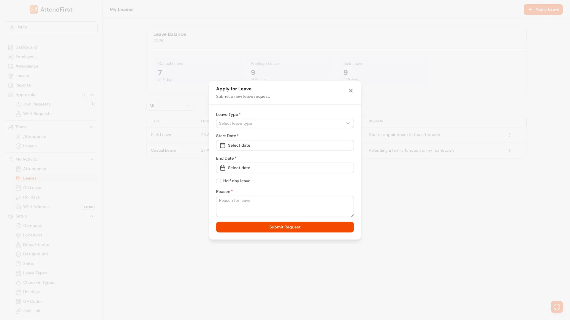
Task: Click the Start Date calendar icon
Action: 222,145
